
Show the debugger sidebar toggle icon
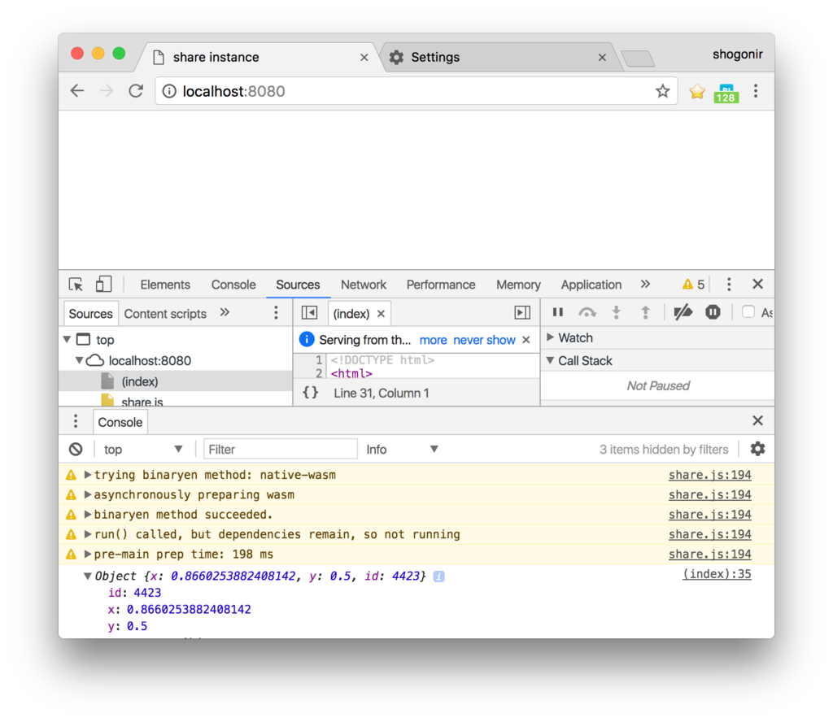coord(522,313)
